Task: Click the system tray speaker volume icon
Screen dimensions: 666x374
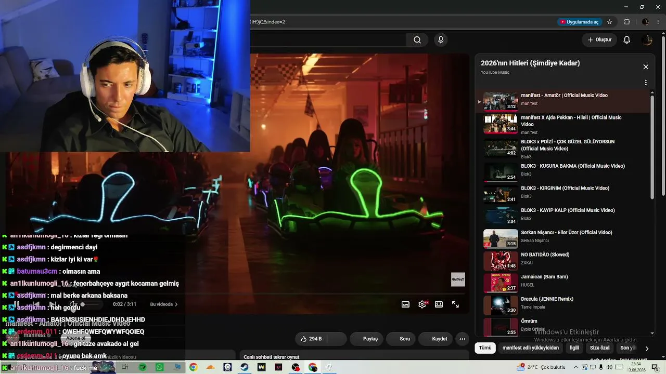Action: point(610,367)
